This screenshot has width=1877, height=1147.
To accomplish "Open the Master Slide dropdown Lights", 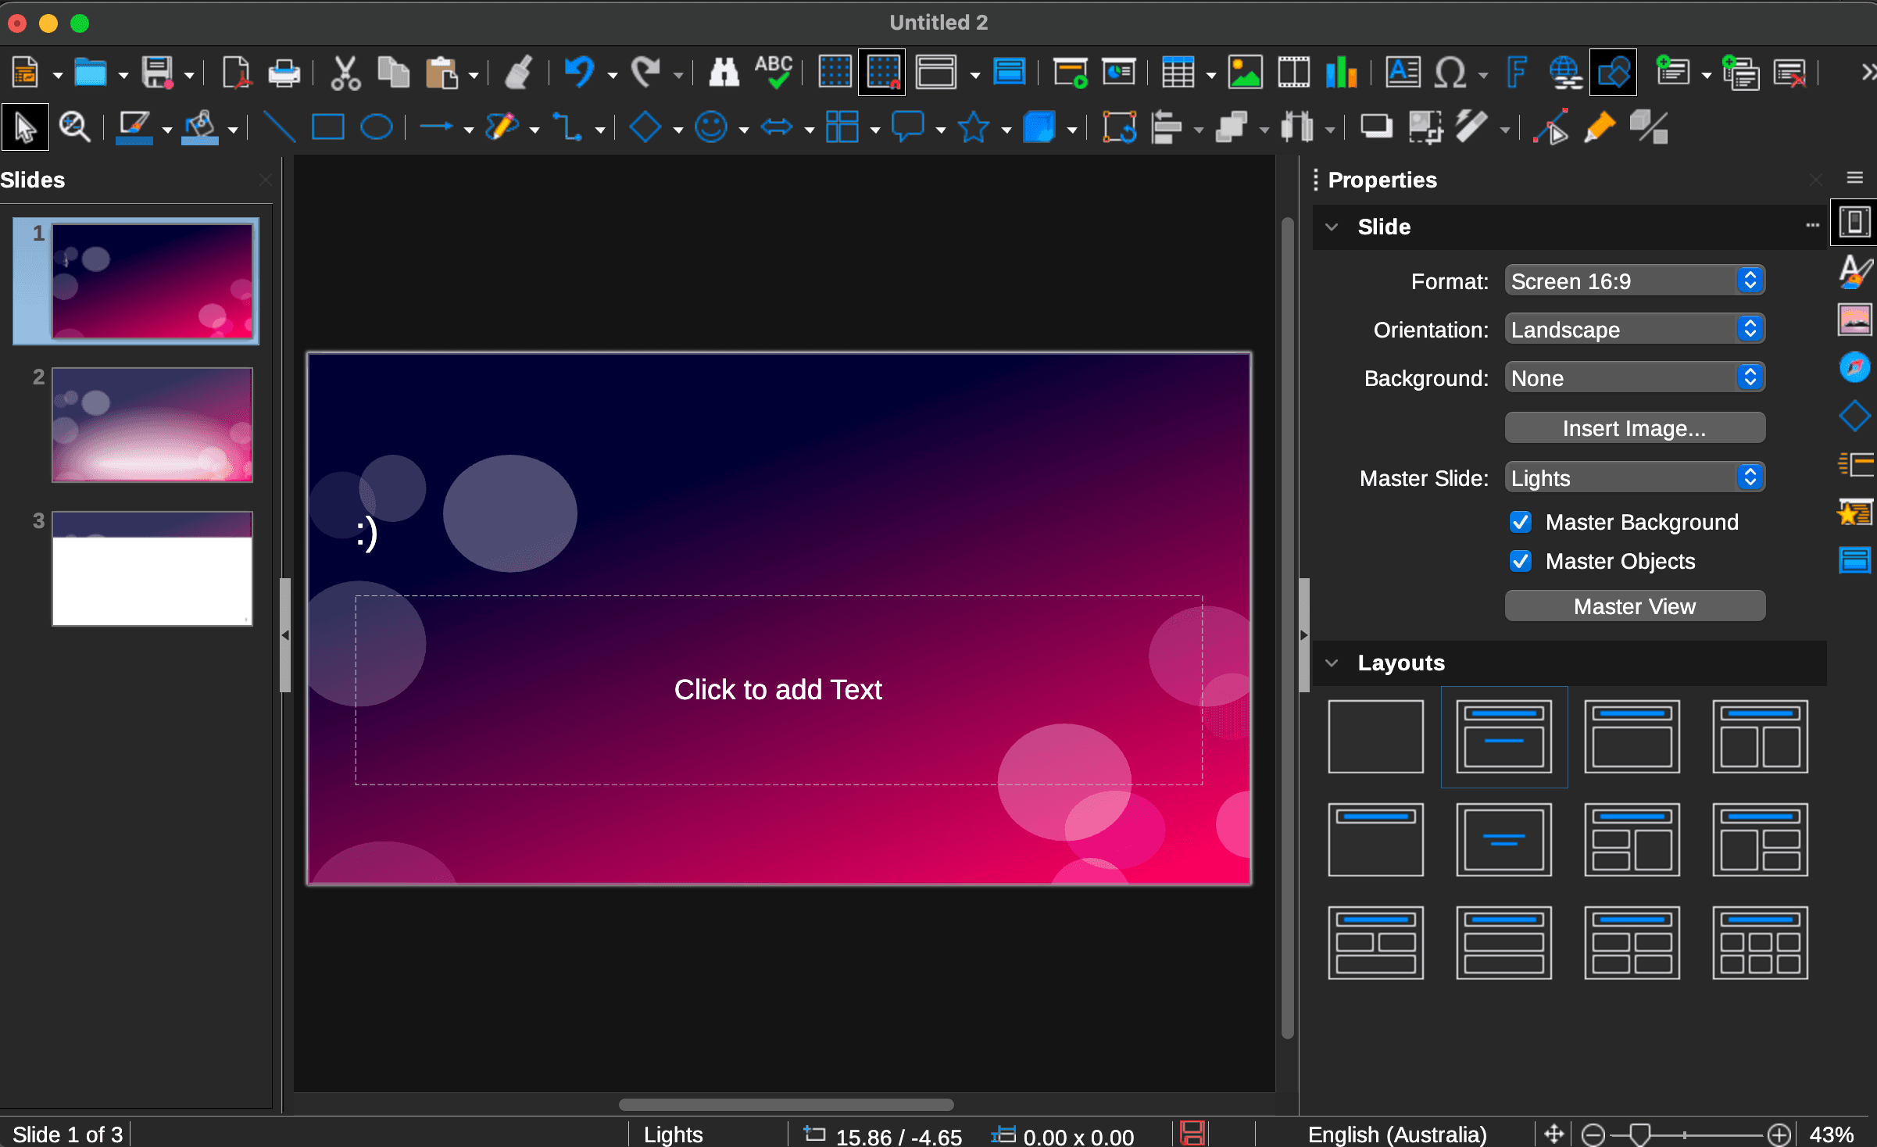I will [x=1635, y=478].
